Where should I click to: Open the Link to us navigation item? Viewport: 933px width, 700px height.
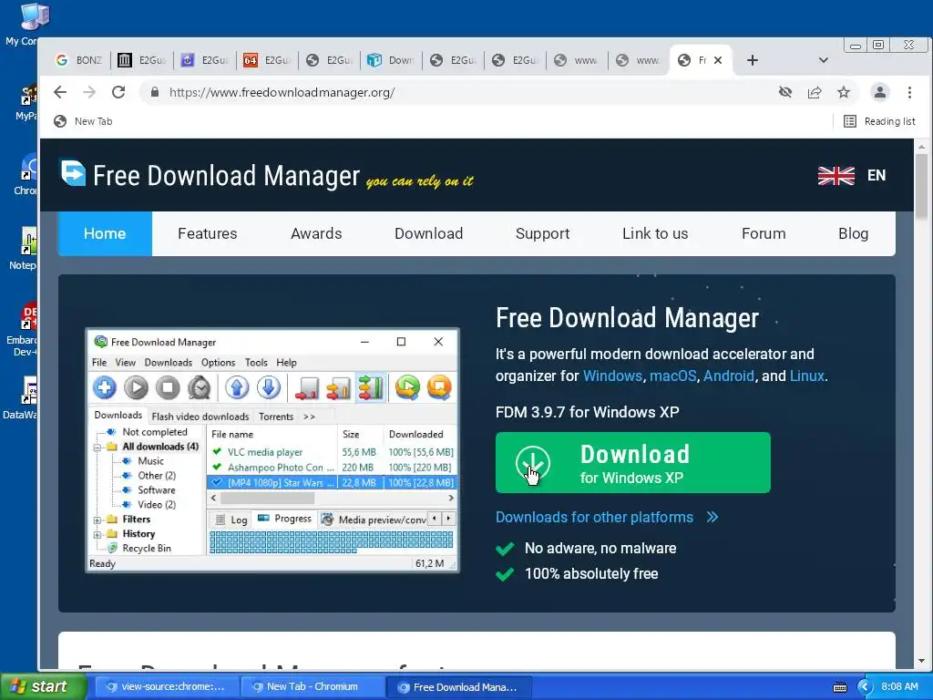[654, 233]
